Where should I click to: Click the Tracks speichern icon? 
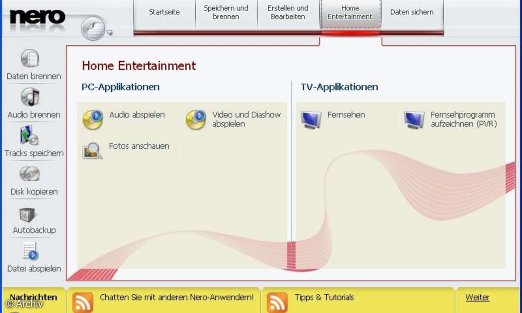(x=30, y=135)
